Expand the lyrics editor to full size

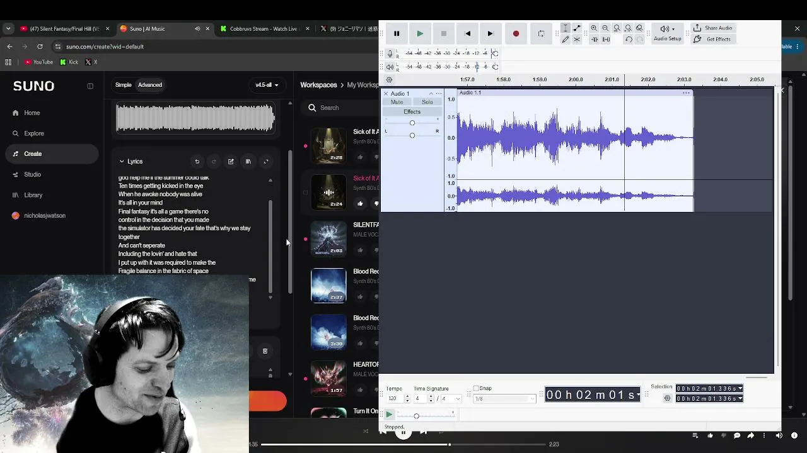(x=266, y=162)
